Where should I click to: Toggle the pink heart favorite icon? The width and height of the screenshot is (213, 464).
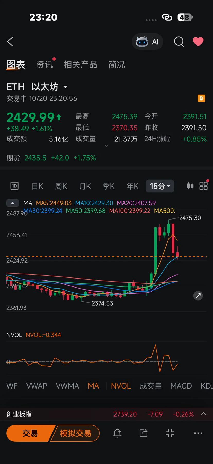(198, 41)
